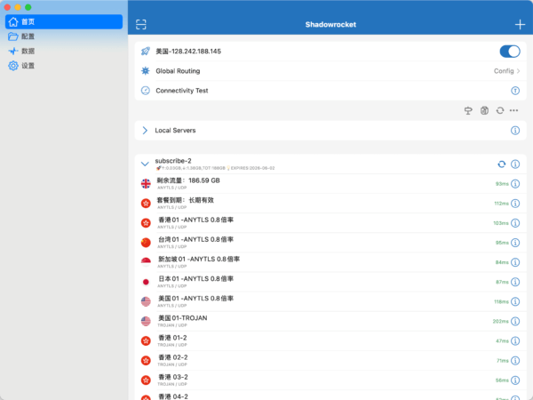Select server 香港 01 -ANYTLS 0.8倍率
This screenshot has width=533, height=400.
(330, 223)
